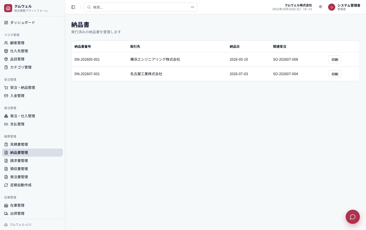Click the クムウェル logo icon

[8, 8]
